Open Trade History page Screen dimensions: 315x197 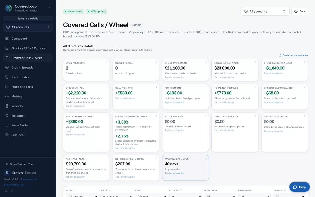pyautogui.click(x=28, y=77)
